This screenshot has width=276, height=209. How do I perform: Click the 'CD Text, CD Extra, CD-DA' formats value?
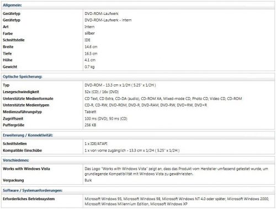tap(163, 99)
